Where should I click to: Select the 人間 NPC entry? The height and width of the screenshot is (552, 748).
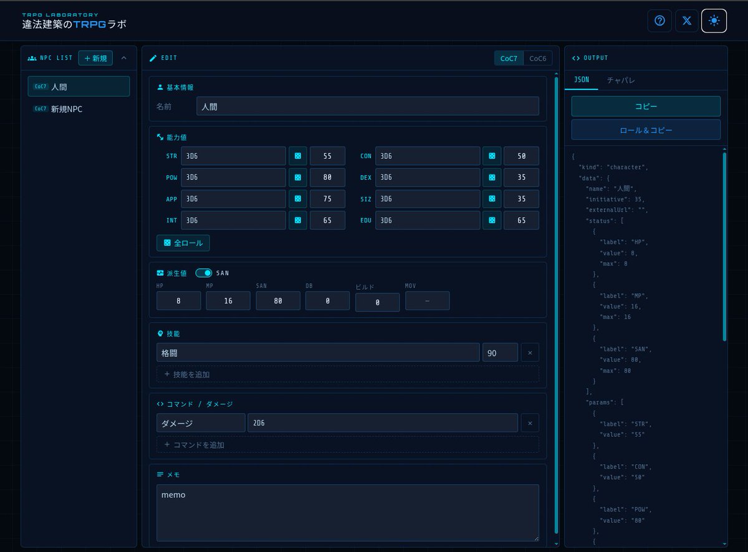tap(79, 87)
